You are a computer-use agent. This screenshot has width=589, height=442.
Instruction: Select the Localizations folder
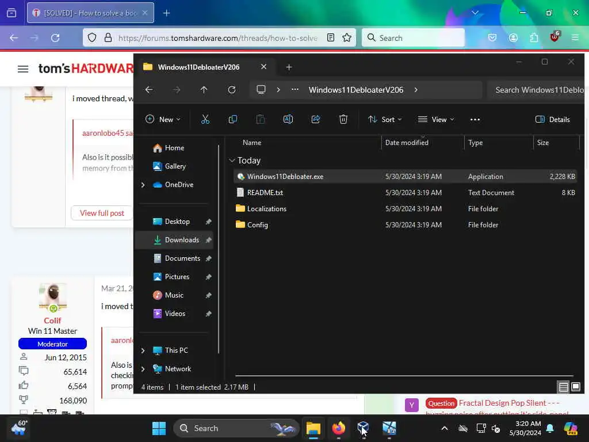pyautogui.click(x=405, y=208)
